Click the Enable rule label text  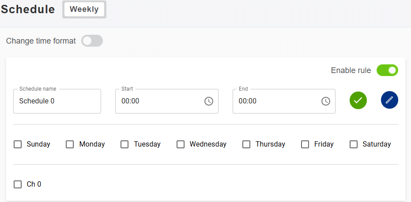351,70
